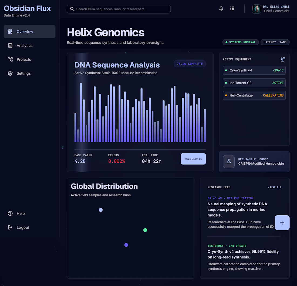Click the Overview dashboard icon

tap(10, 32)
